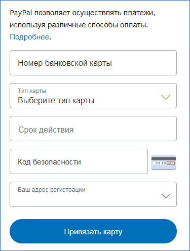The height and width of the screenshot is (251, 190).
Task: Click the Номер банковской карты placeholder text
Action: [65, 63]
